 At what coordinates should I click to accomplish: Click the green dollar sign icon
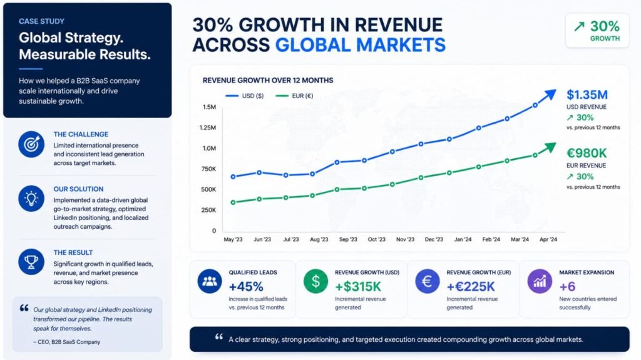tap(315, 281)
